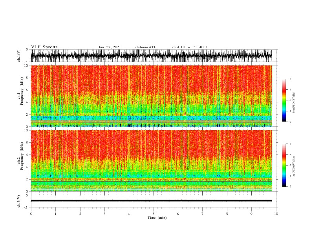This screenshot has height=240, width=311.
Task: Click the '-3' label on ch.1 colorbar
Action: point(290,79)
